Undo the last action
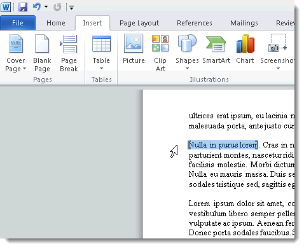 [36, 7]
